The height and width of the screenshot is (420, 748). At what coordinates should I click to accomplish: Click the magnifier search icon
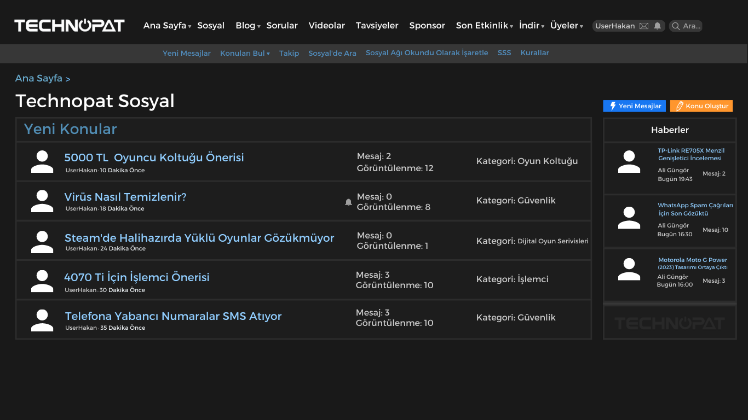676,26
